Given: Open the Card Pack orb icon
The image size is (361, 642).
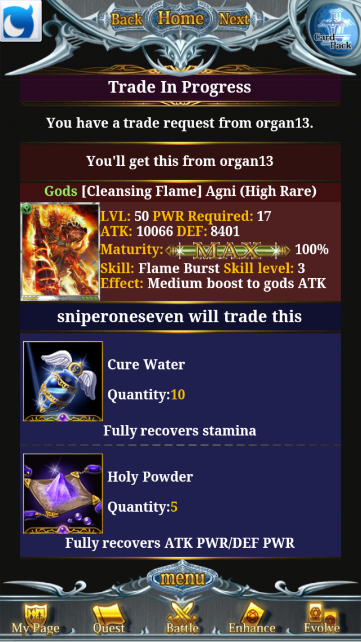Looking at the screenshot, I should point(332,32).
